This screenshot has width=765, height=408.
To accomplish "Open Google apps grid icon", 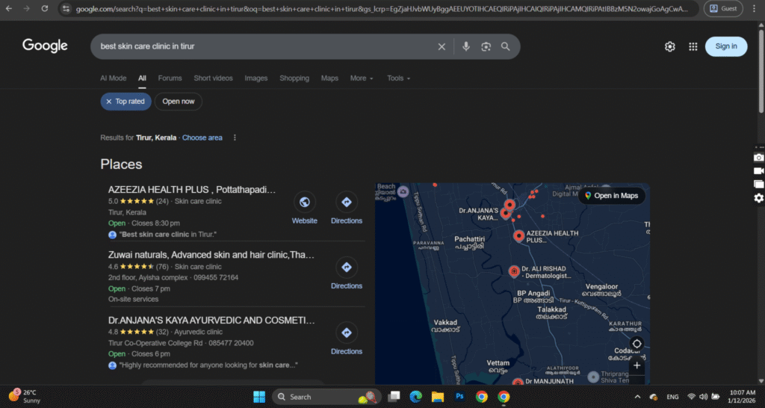I will (x=693, y=46).
